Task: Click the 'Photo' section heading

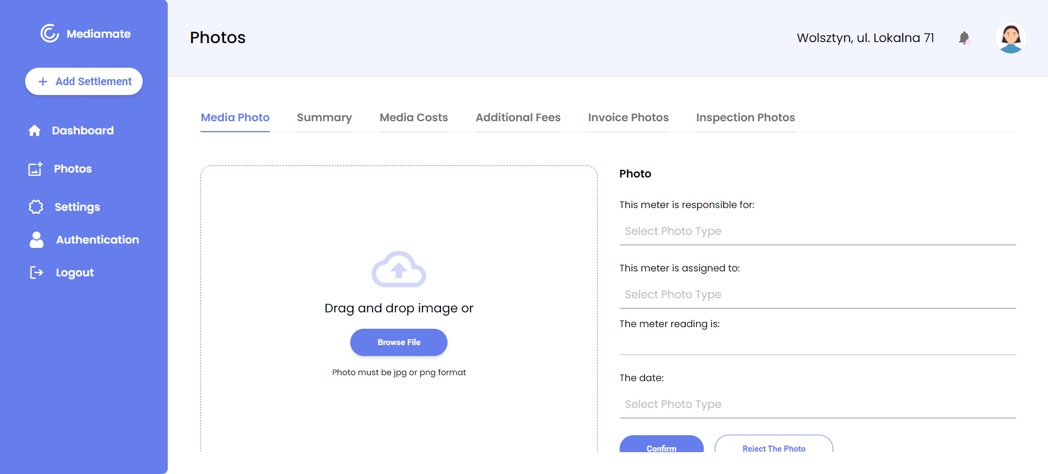Action: point(635,174)
